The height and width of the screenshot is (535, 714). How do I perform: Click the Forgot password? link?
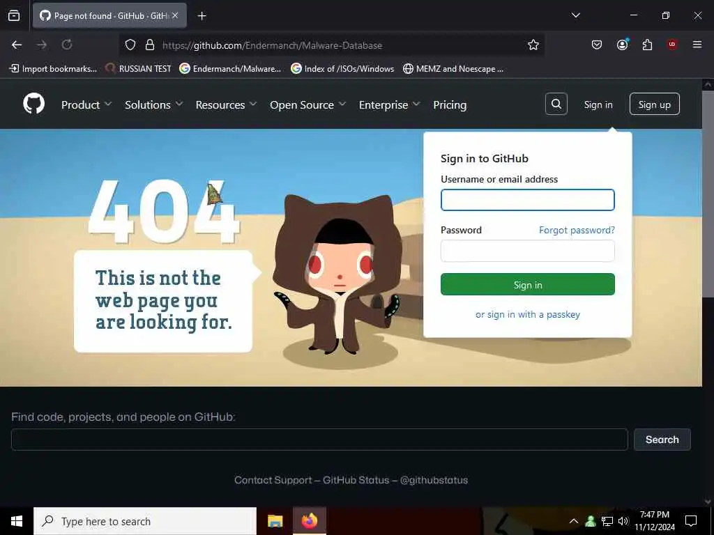[x=577, y=230]
